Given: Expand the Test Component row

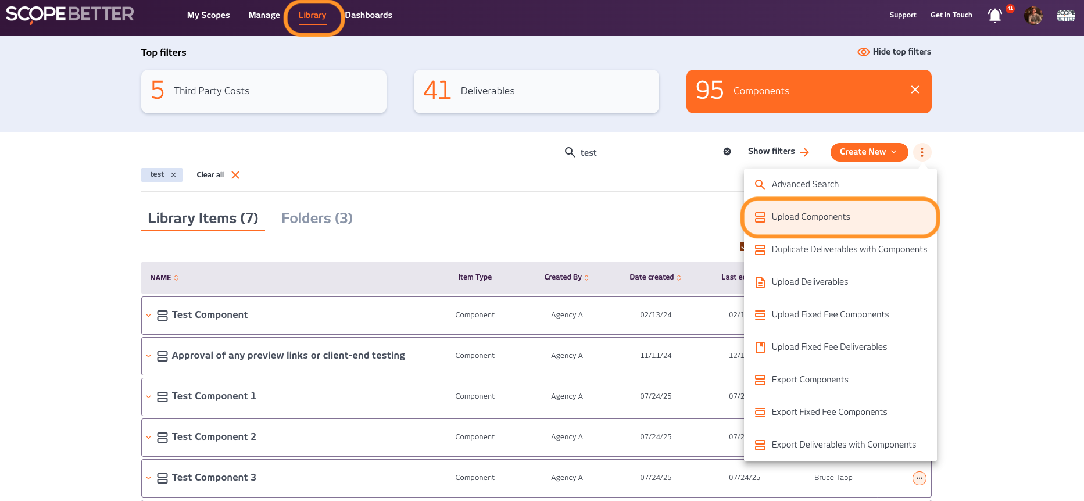Looking at the screenshot, I should (x=149, y=316).
